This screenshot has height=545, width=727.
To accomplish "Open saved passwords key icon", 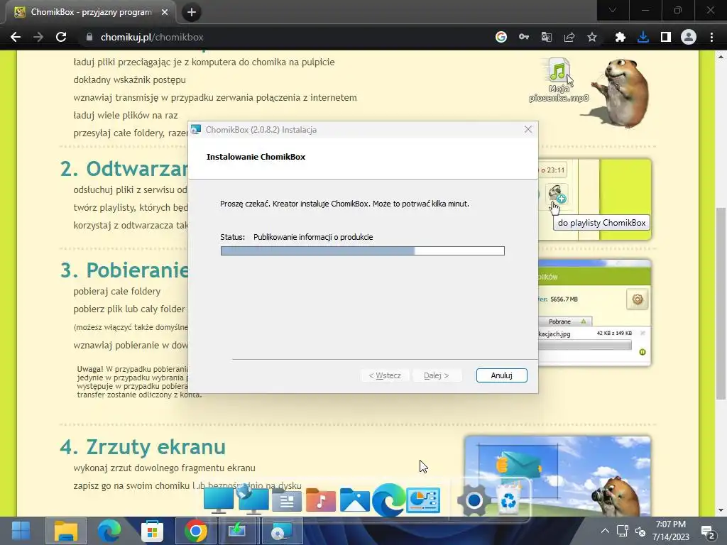I will (x=524, y=37).
